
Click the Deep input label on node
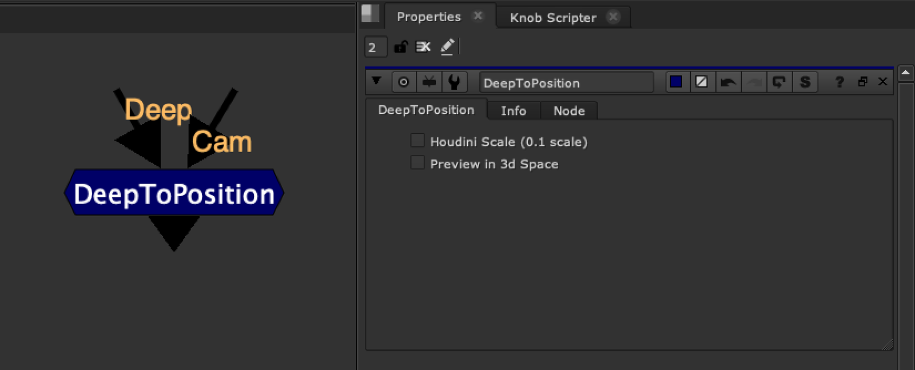[x=158, y=110]
